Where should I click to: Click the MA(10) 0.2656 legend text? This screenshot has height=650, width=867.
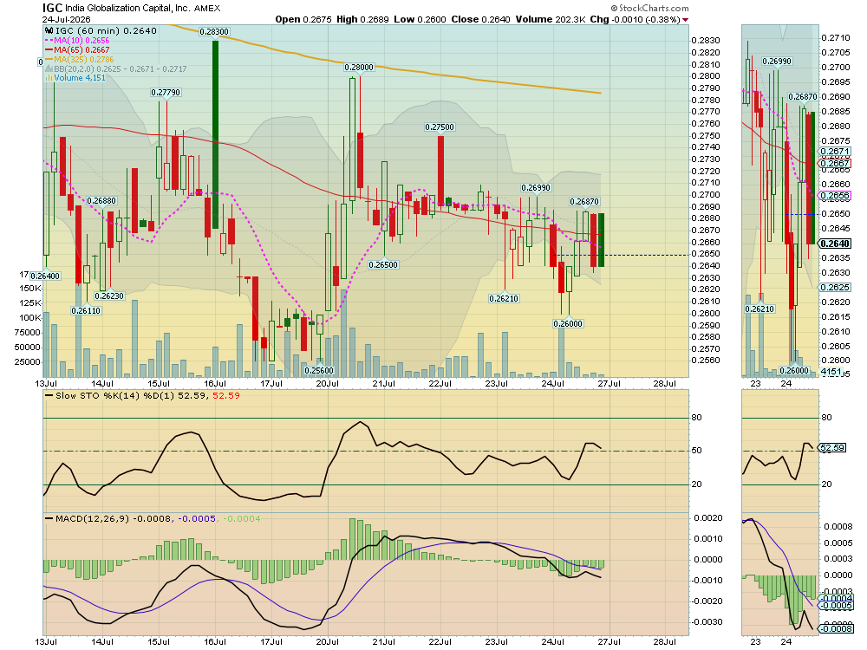click(x=81, y=41)
